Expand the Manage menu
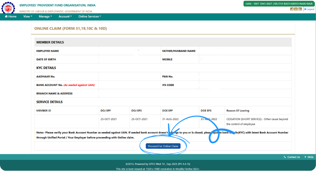Screen dimensions: 316x171 pyautogui.click(x=45, y=17)
